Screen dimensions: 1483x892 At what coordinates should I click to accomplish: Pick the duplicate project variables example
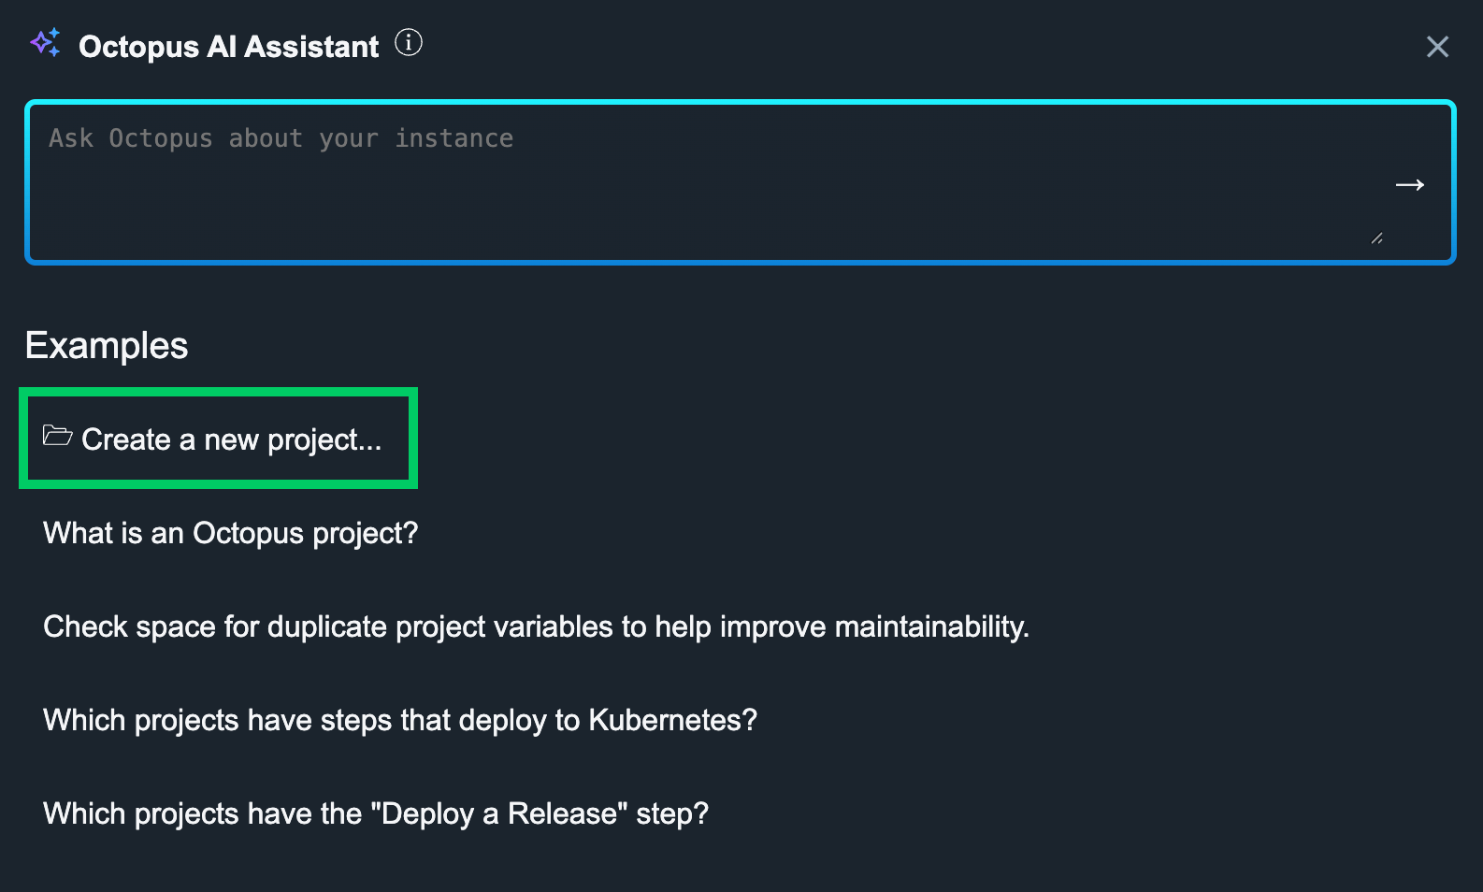(536, 626)
